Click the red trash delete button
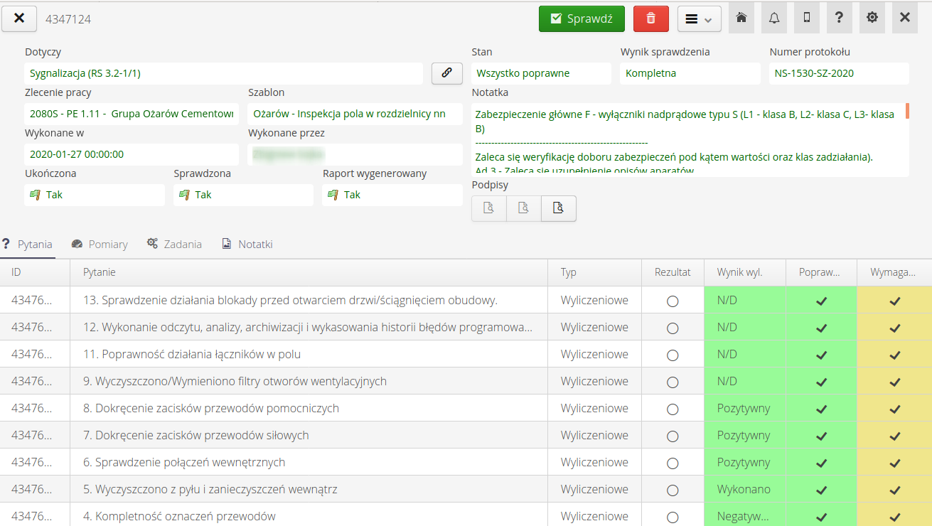The height and width of the screenshot is (526, 932). click(x=650, y=18)
